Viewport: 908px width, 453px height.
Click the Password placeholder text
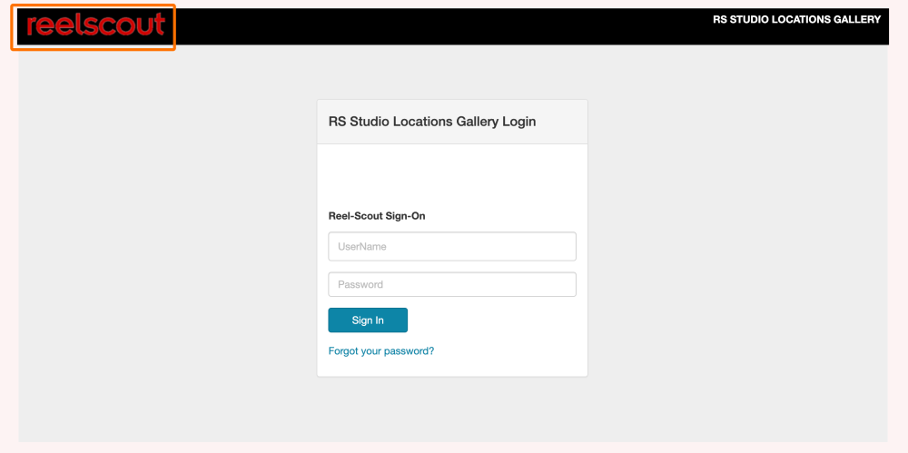coord(360,284)
